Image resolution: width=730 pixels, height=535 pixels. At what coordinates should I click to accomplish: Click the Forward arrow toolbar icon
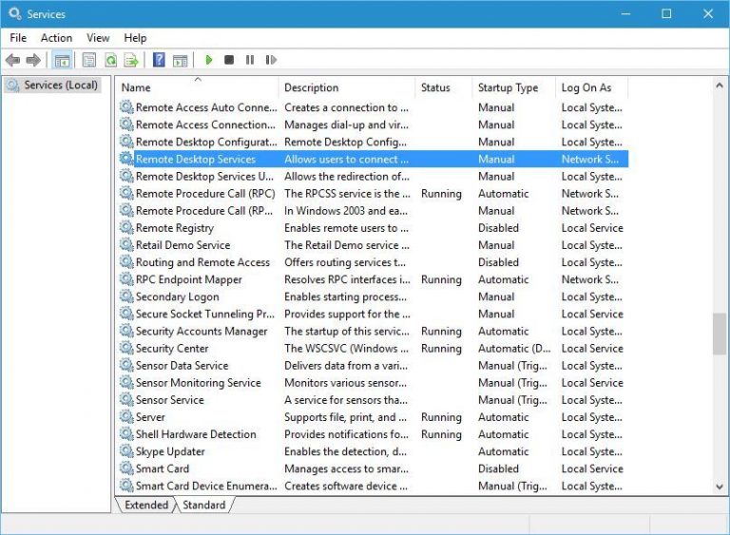(33, 60)
